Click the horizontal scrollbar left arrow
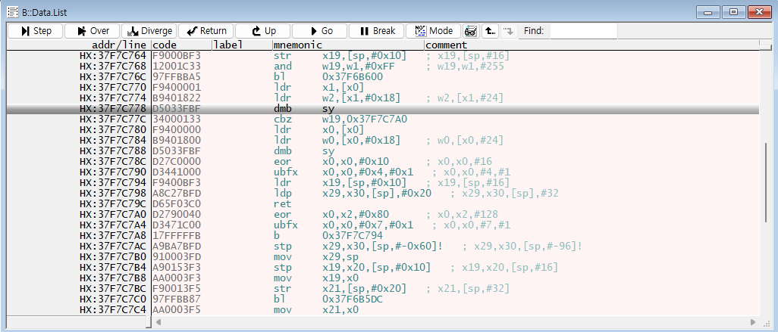 [159, 322]
